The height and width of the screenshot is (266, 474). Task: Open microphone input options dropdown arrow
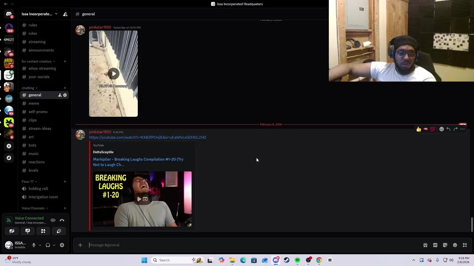click(x=40, y=245)
